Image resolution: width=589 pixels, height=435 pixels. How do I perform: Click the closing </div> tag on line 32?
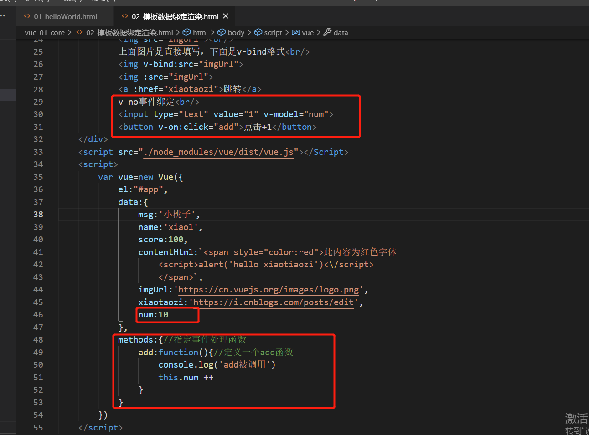93,139
